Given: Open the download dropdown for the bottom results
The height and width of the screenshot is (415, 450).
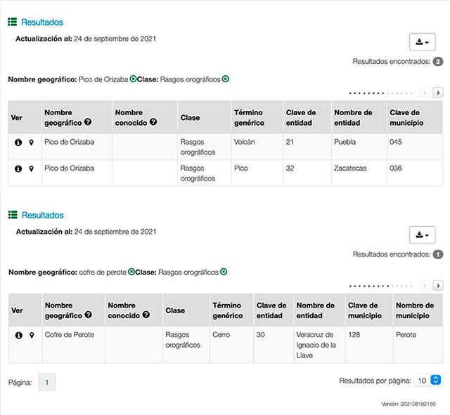Looking at the screenshot, I should point(422,235).
